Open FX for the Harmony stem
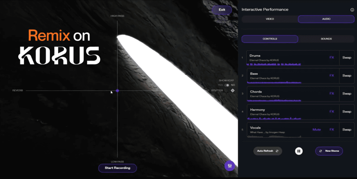Viewport: 357px width, 179px height. [332, 112]
